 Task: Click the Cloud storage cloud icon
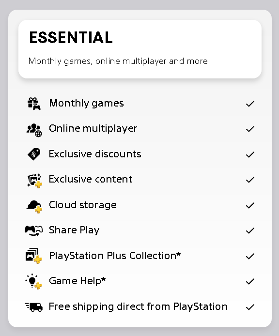[x=34, y=207]
